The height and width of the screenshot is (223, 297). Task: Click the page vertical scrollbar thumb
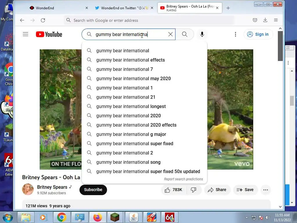point(280,46)
